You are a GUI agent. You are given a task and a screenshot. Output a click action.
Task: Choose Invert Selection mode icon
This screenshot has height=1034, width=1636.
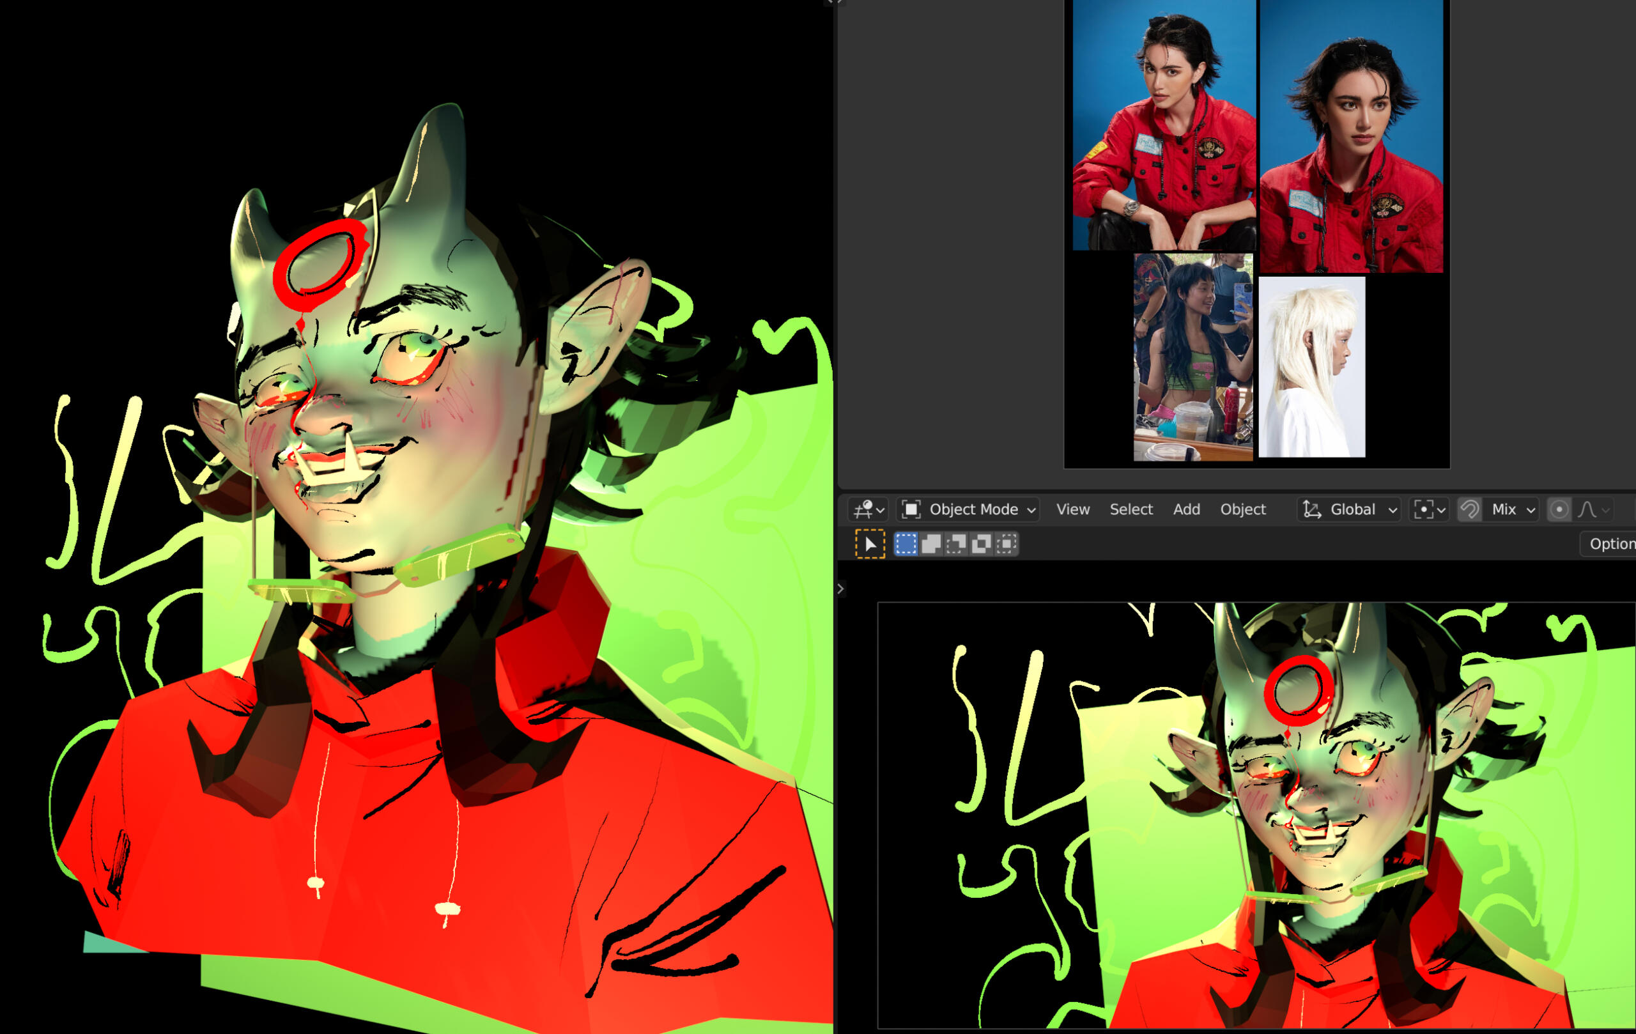981,544
